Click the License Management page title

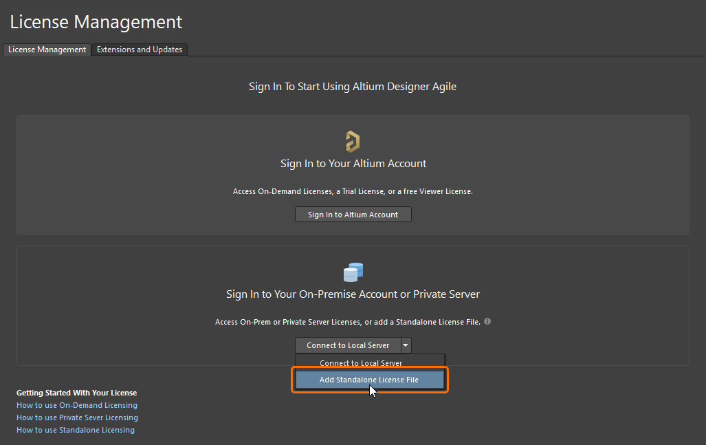point(96,22)
